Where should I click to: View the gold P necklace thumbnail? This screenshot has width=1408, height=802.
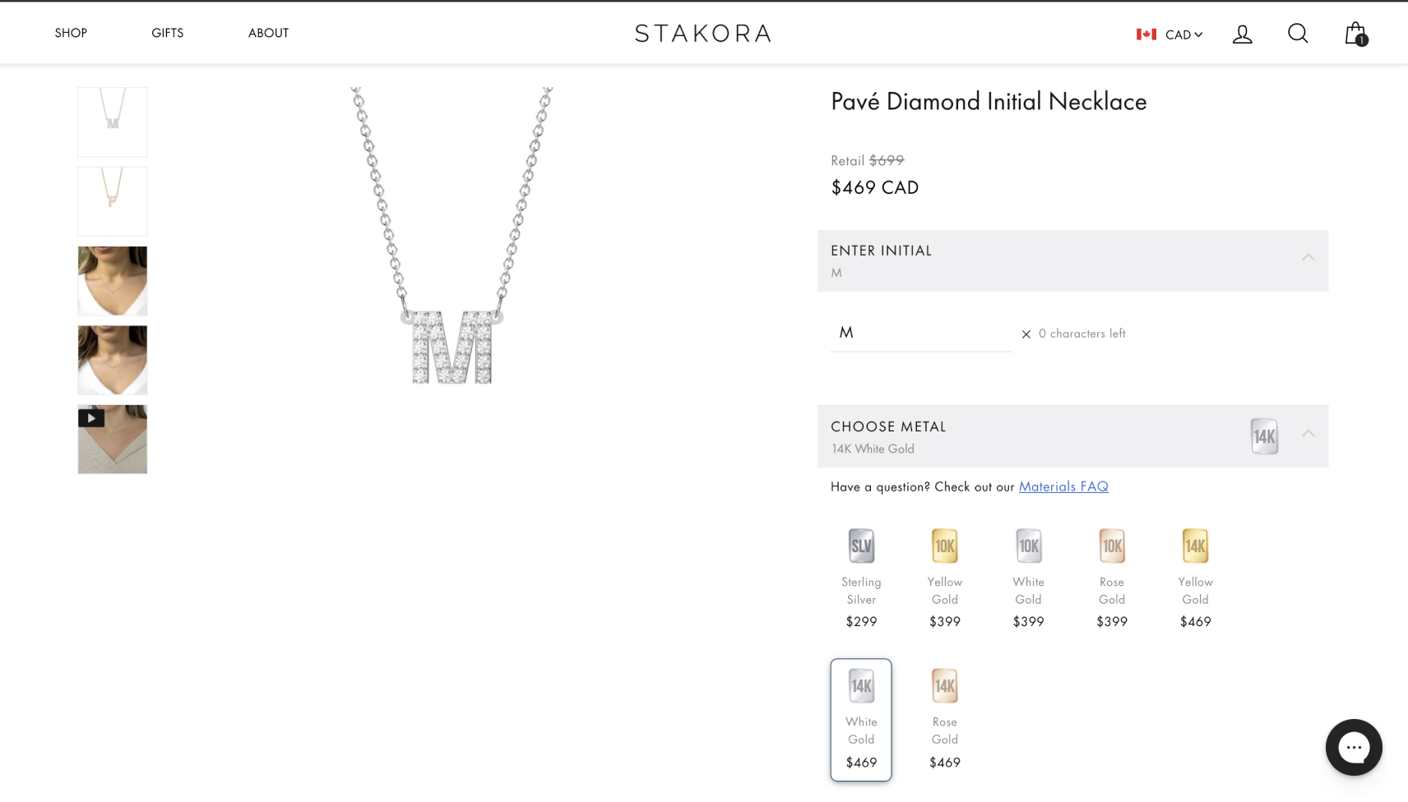(113, 201)
